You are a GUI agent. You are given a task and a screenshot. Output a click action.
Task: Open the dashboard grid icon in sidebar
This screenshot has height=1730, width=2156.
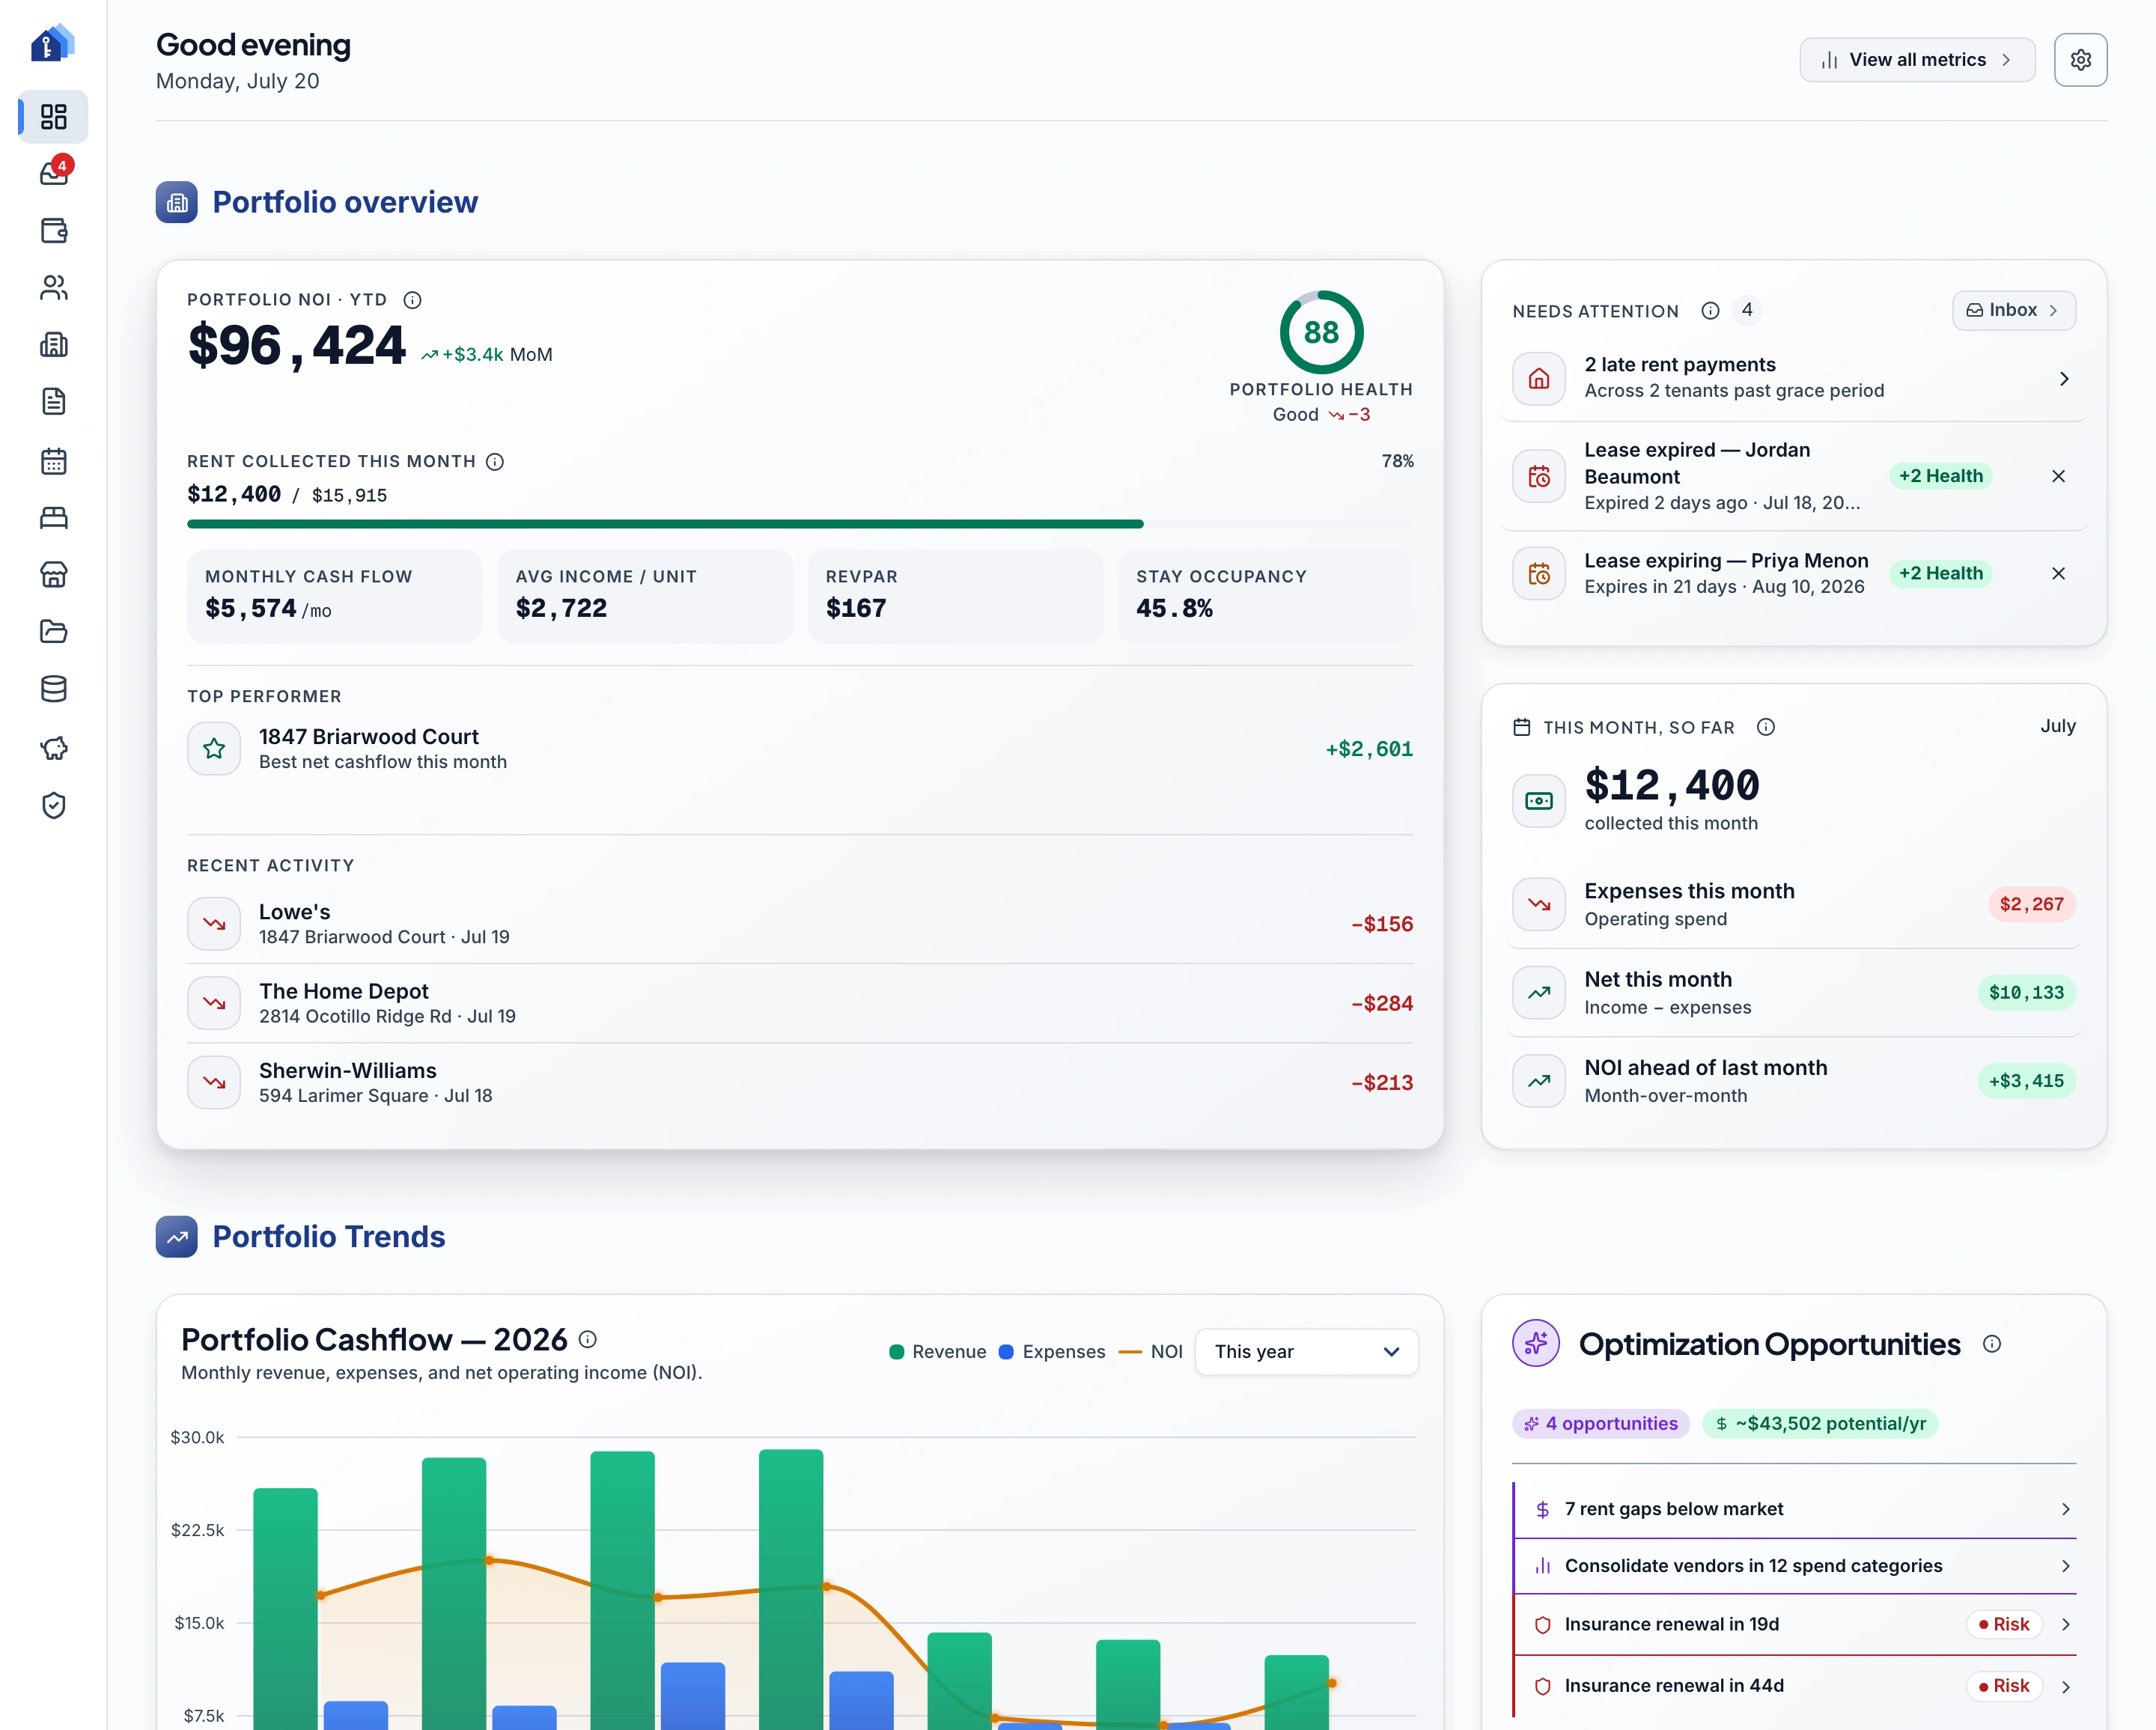(x=54, y=117)
